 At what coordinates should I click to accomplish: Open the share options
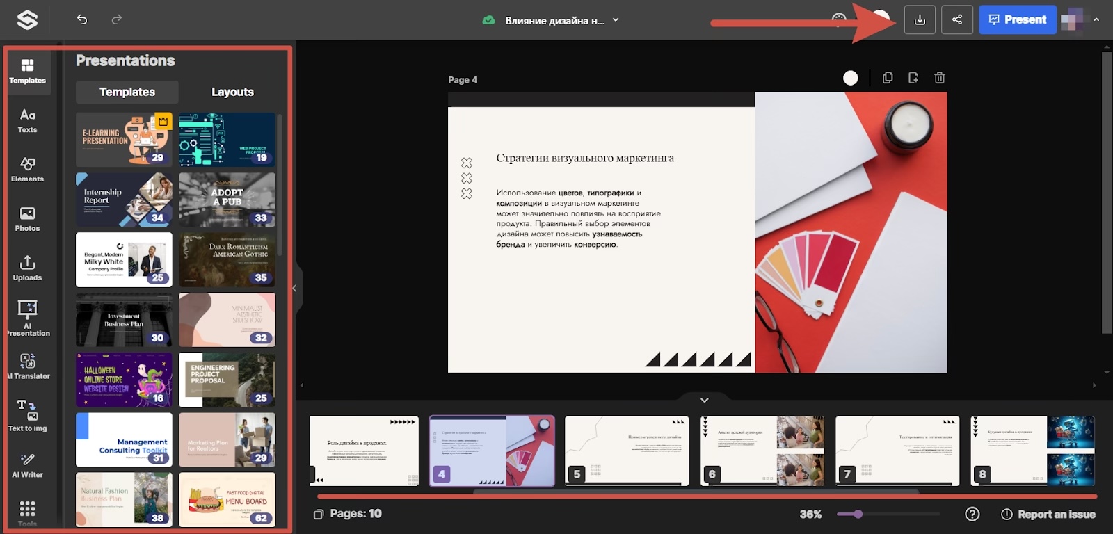point(957,19)
